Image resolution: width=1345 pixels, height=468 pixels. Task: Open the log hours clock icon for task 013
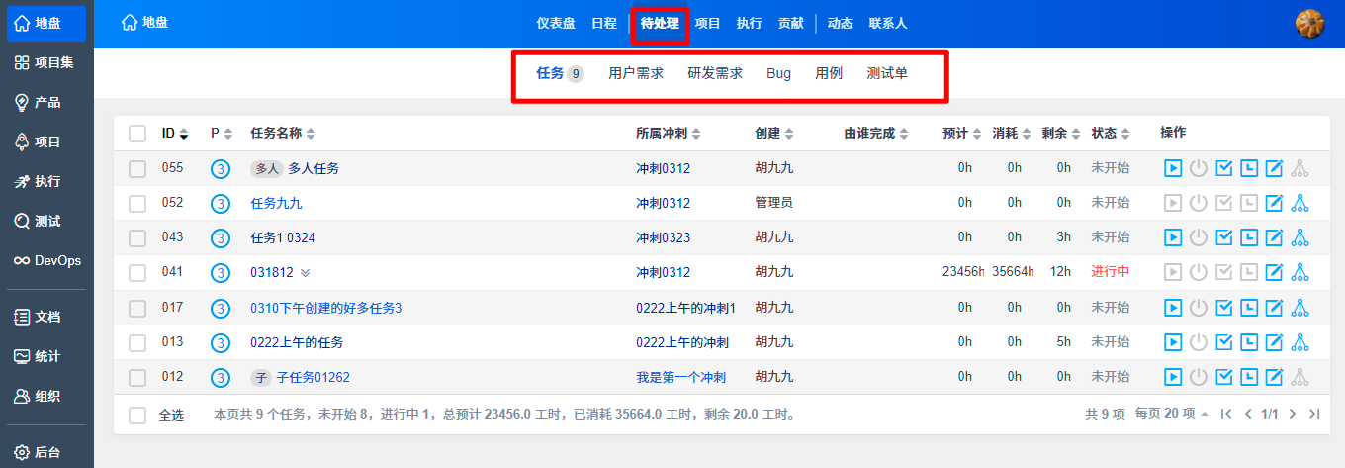pos(1249,342)
